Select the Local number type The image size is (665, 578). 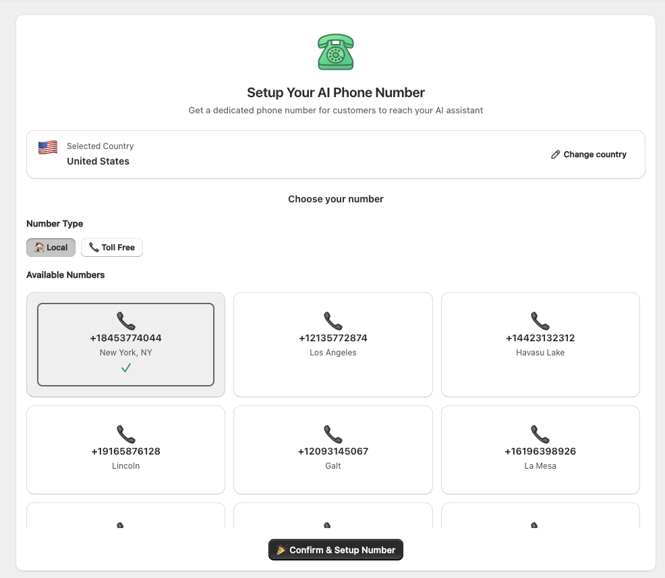(51, 248)
